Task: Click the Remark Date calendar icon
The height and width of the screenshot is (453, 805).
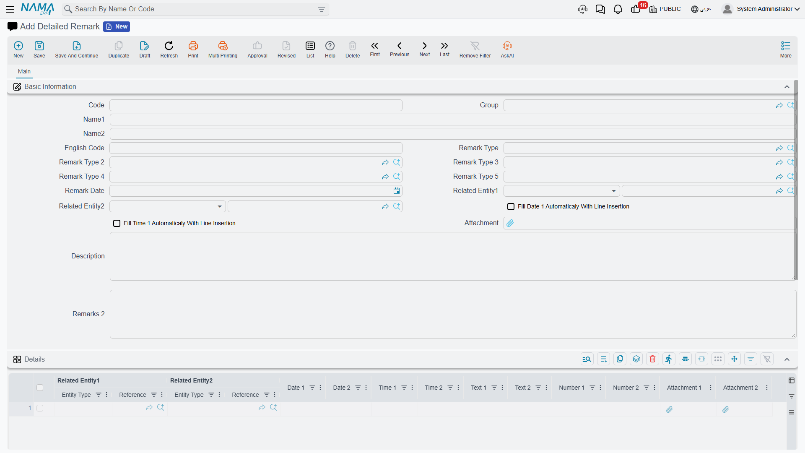Action: coord(397,191)
